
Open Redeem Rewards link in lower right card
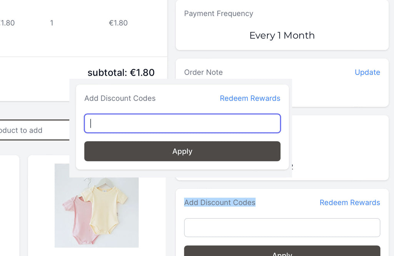pyautogui.click(x=349, y=203)
